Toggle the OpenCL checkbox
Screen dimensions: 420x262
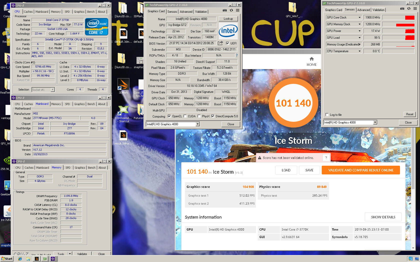point(169,116)
